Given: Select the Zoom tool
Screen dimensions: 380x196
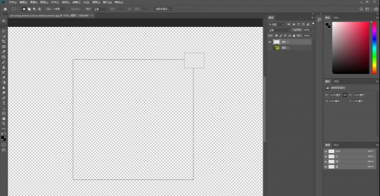Looking at the screenshot, I should tap(4, 124).
